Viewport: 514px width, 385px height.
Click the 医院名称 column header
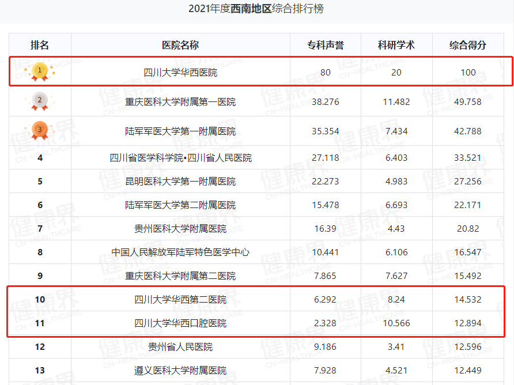coord(180,45)
